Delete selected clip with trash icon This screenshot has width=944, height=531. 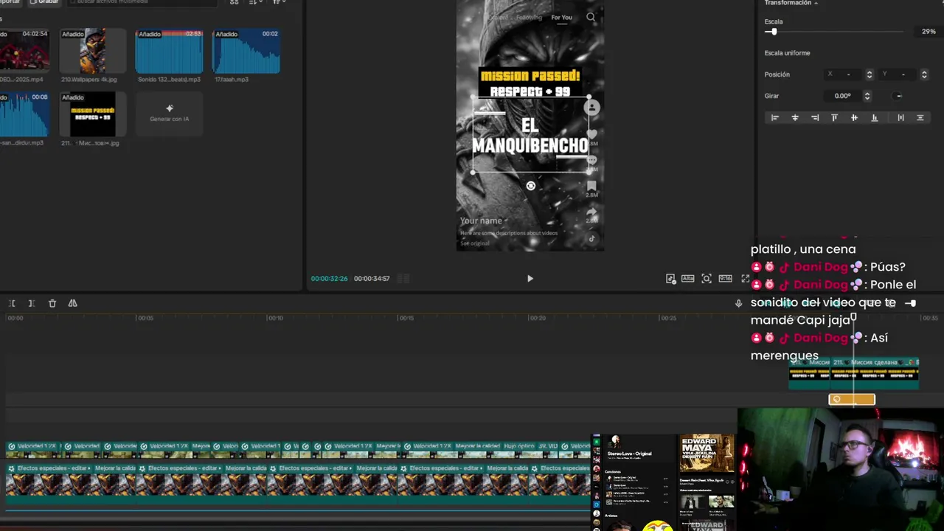pos(52,303)
